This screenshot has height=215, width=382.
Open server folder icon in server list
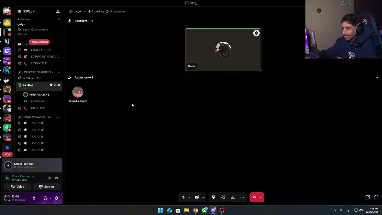pyautogui.click(x=7, y=148)
